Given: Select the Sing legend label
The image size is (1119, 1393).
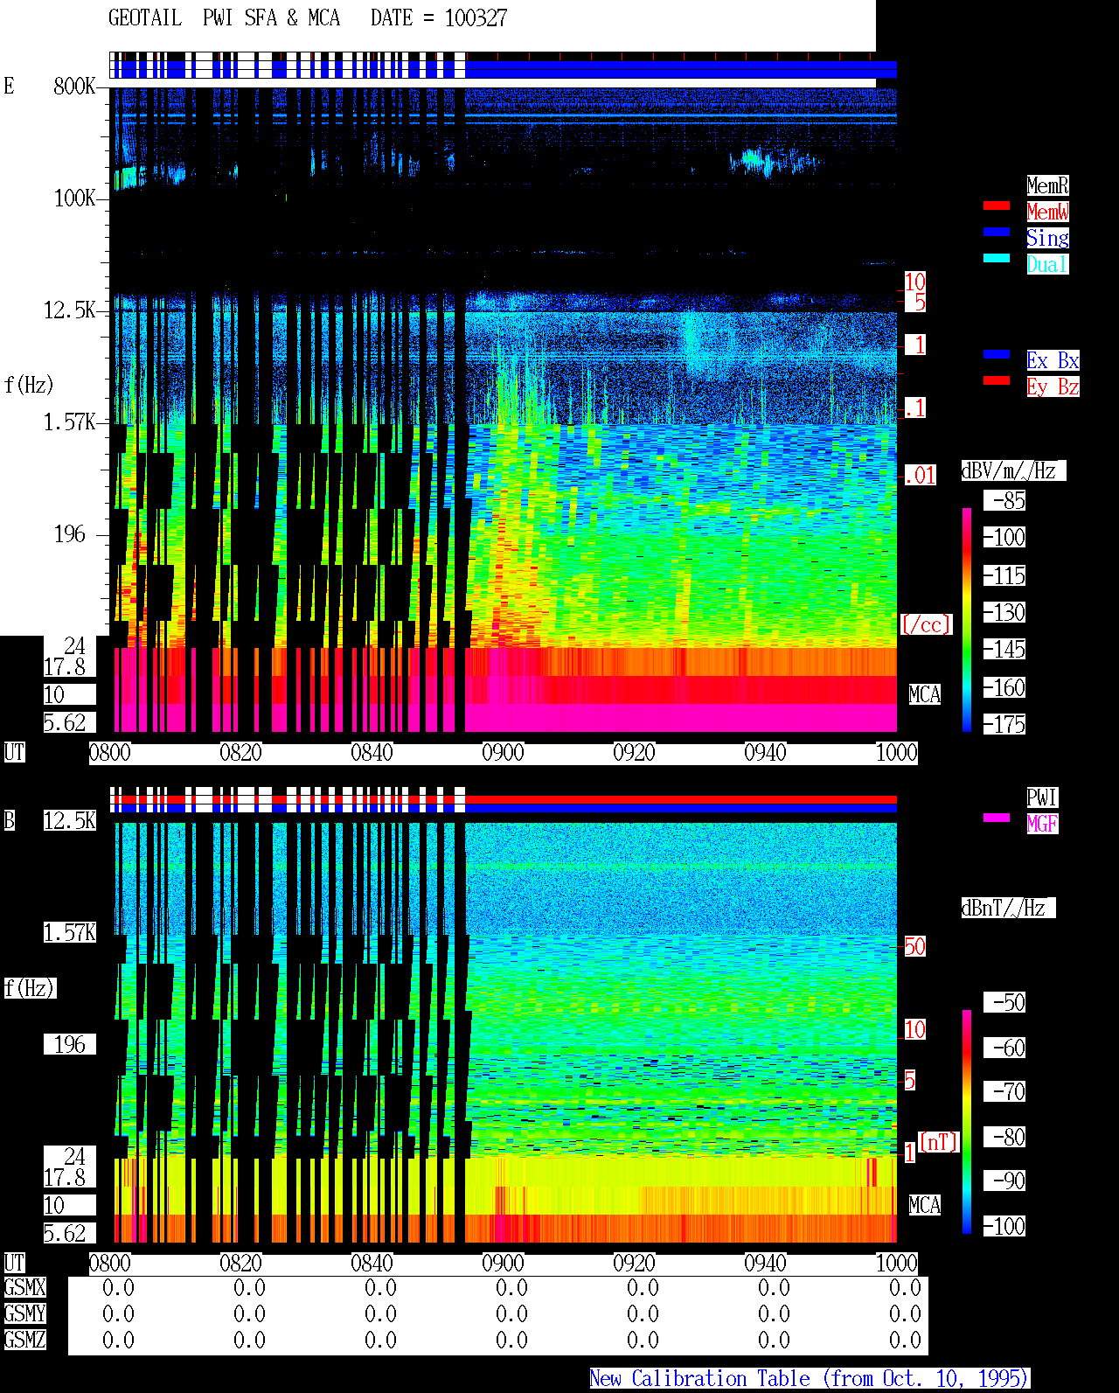Looking at the screenshot, I should pyautogui.click(x=1047, y=238).
